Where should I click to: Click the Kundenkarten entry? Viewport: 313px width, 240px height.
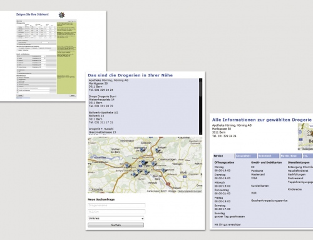tap(260, 185)
